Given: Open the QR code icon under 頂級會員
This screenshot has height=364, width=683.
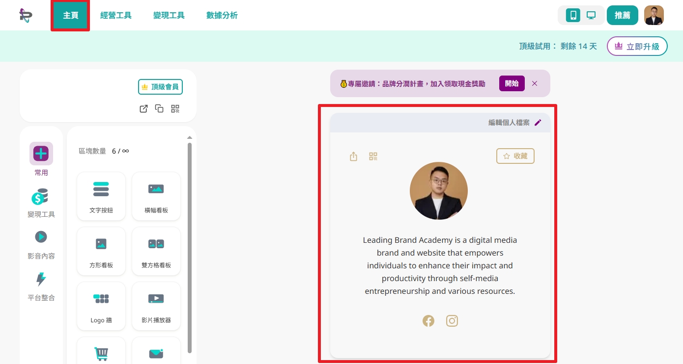Looking at the screenshot, I should (175, 109).
